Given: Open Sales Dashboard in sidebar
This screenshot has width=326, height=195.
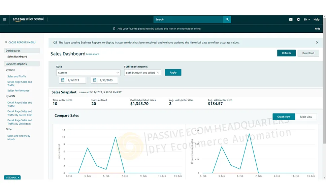Looking at the screenshot, I should (x=17, y=57).
